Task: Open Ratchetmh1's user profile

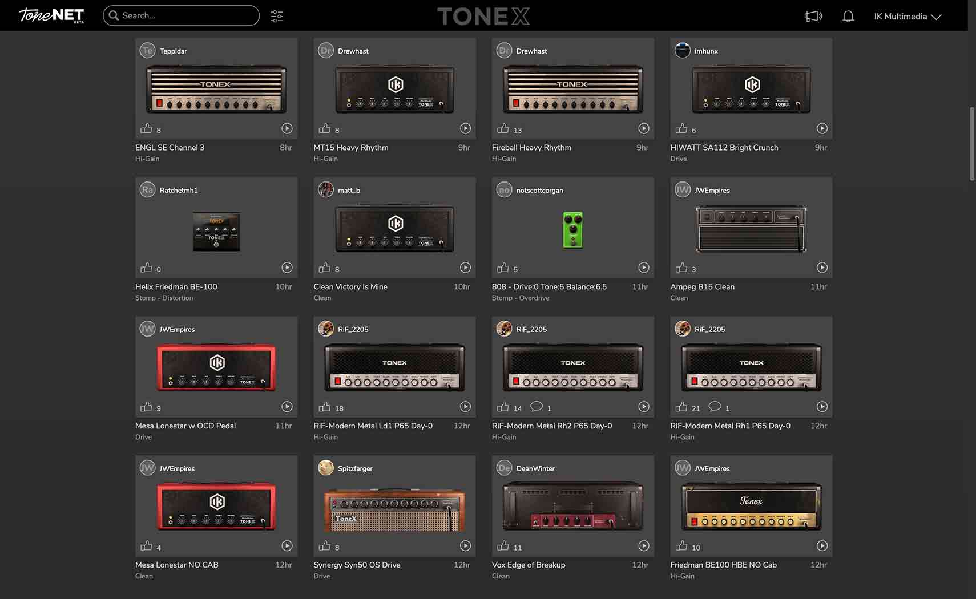Action: (x=169, y=190)
